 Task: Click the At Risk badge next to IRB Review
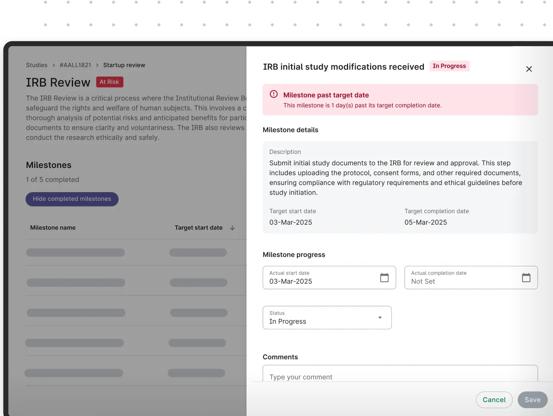point(109,82)
